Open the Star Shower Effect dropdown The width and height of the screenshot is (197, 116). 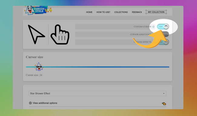(98, 94)
